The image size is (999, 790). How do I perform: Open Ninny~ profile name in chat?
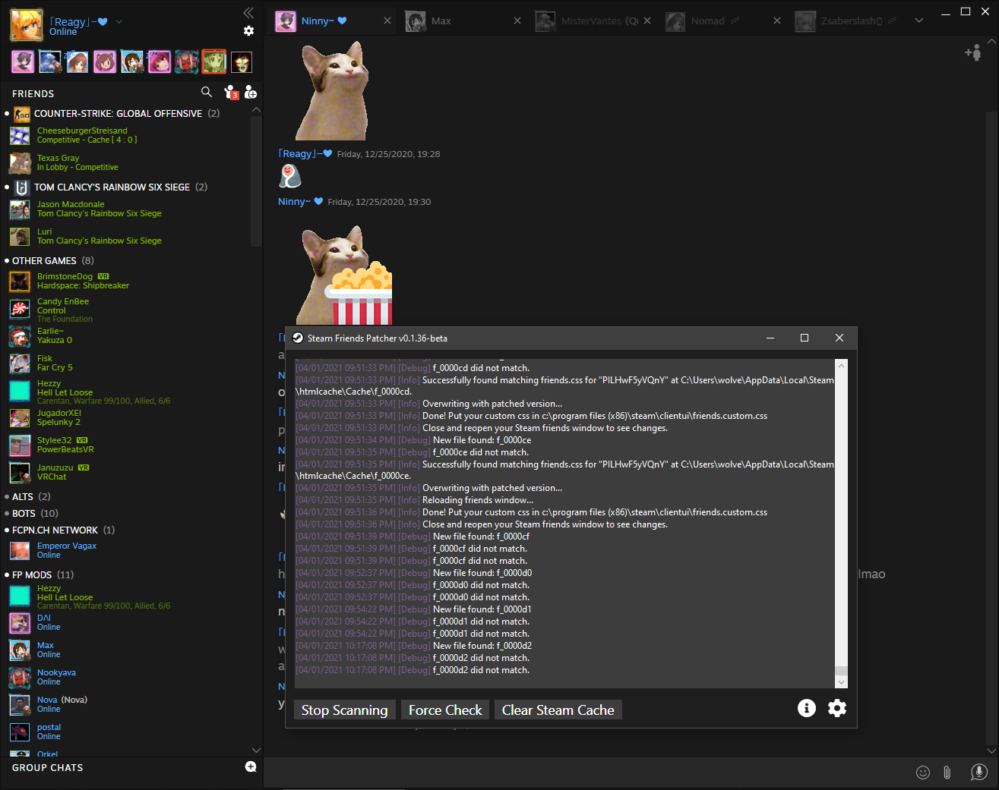pos(295,202)
